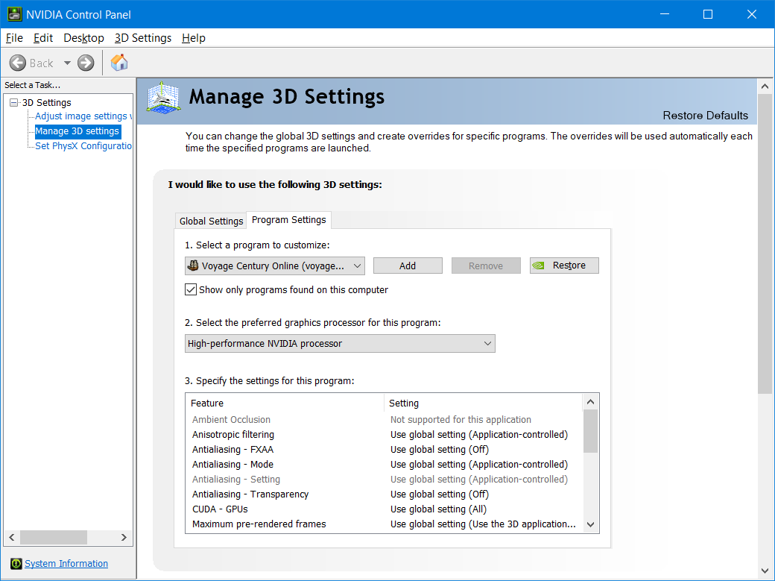Screen dimensions: 775x581
Task: Click the Home toolbar icon
Action: coord(119,63)
